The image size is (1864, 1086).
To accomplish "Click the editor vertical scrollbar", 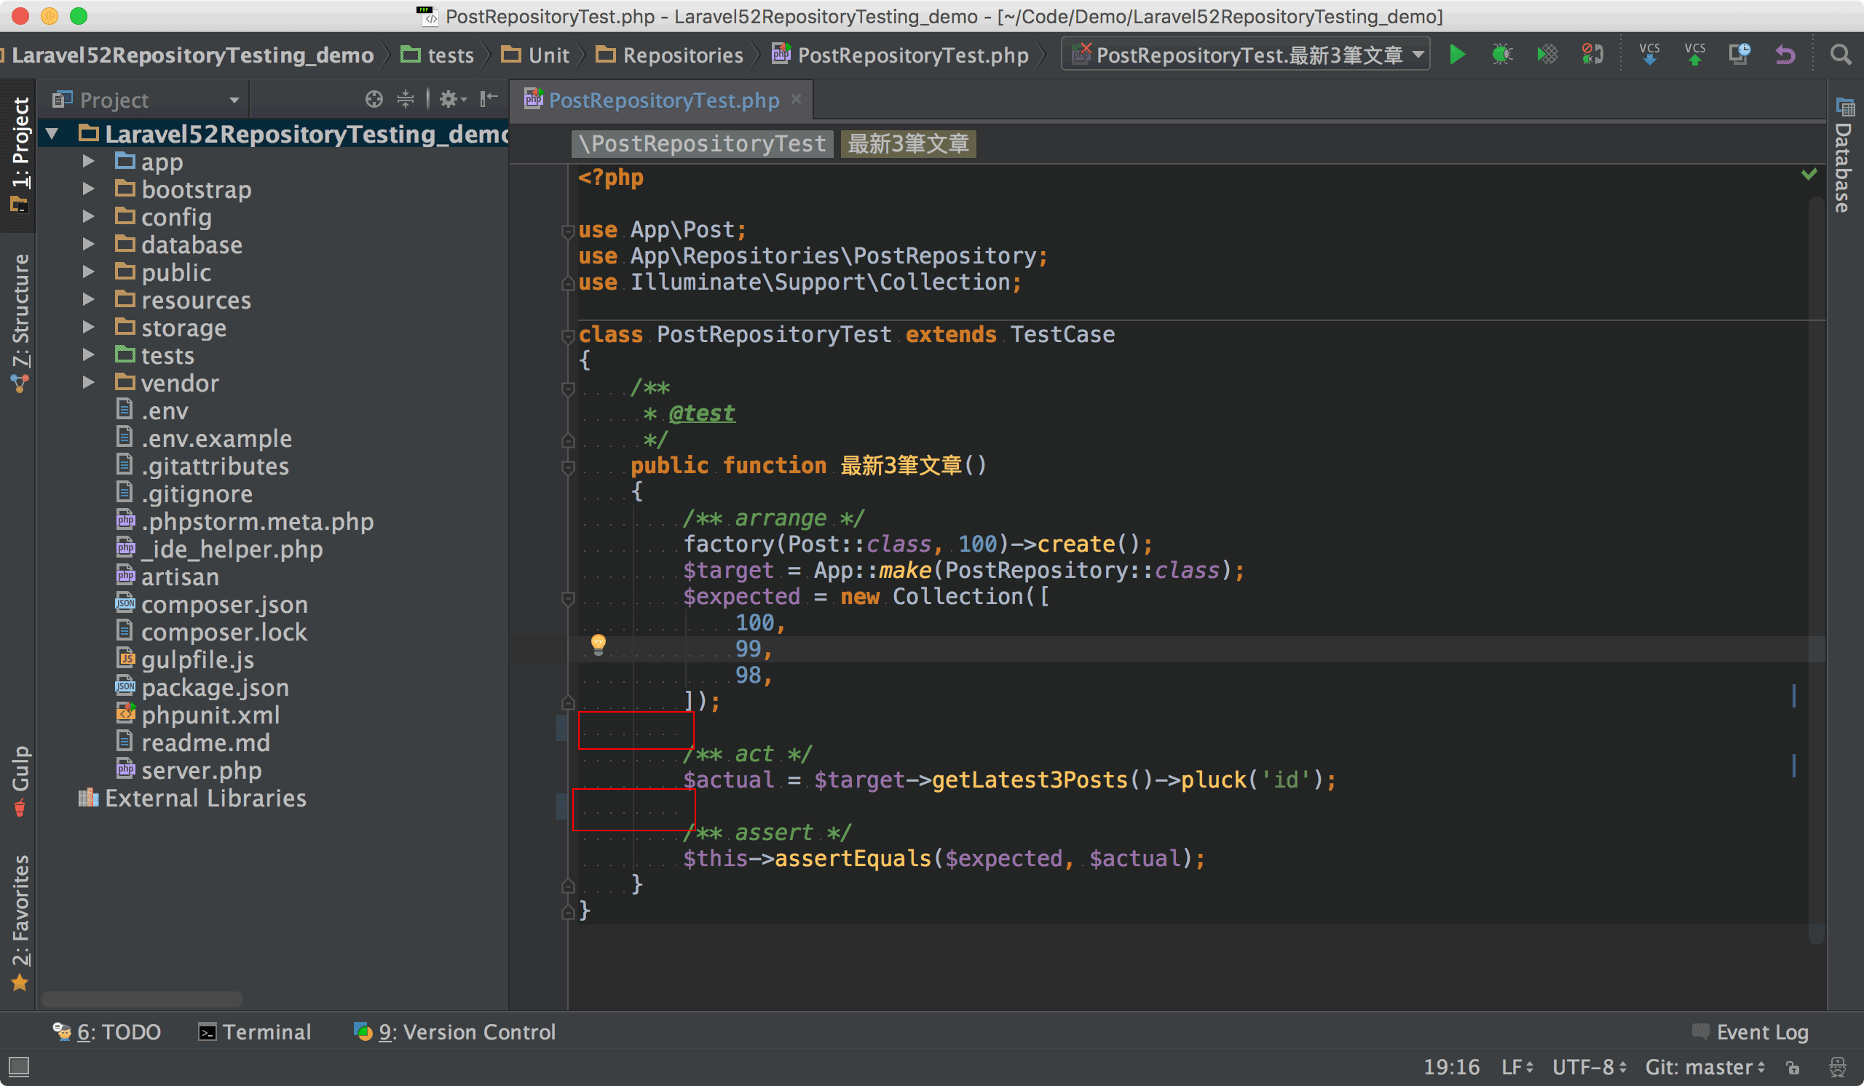I will click(1815, 569).
